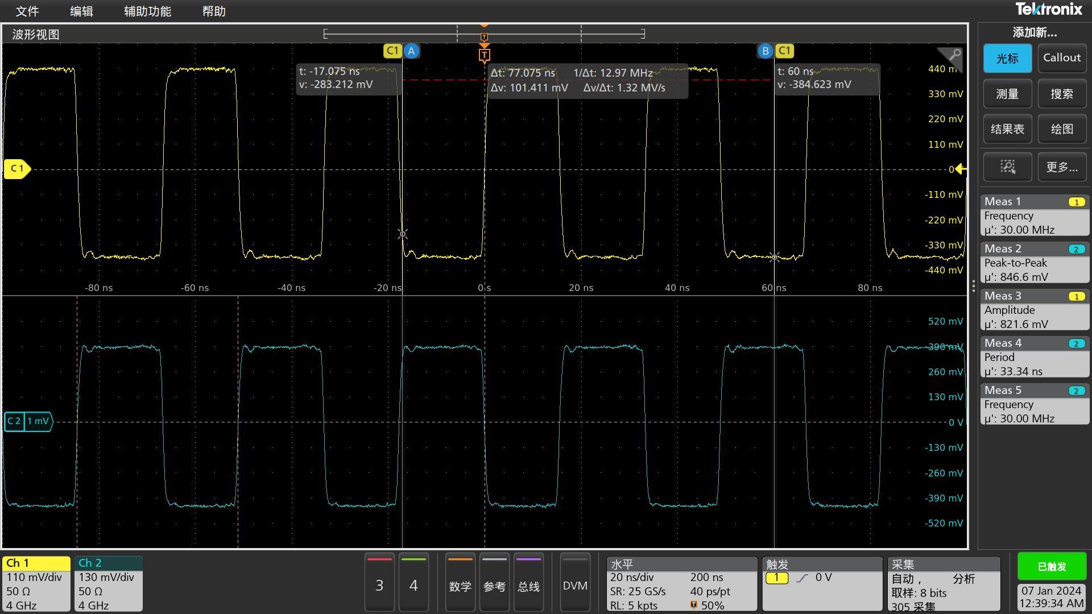1092x614 pixels.
Task: Open the 水平 horizontal settings badge
Action: click(681, 584)
